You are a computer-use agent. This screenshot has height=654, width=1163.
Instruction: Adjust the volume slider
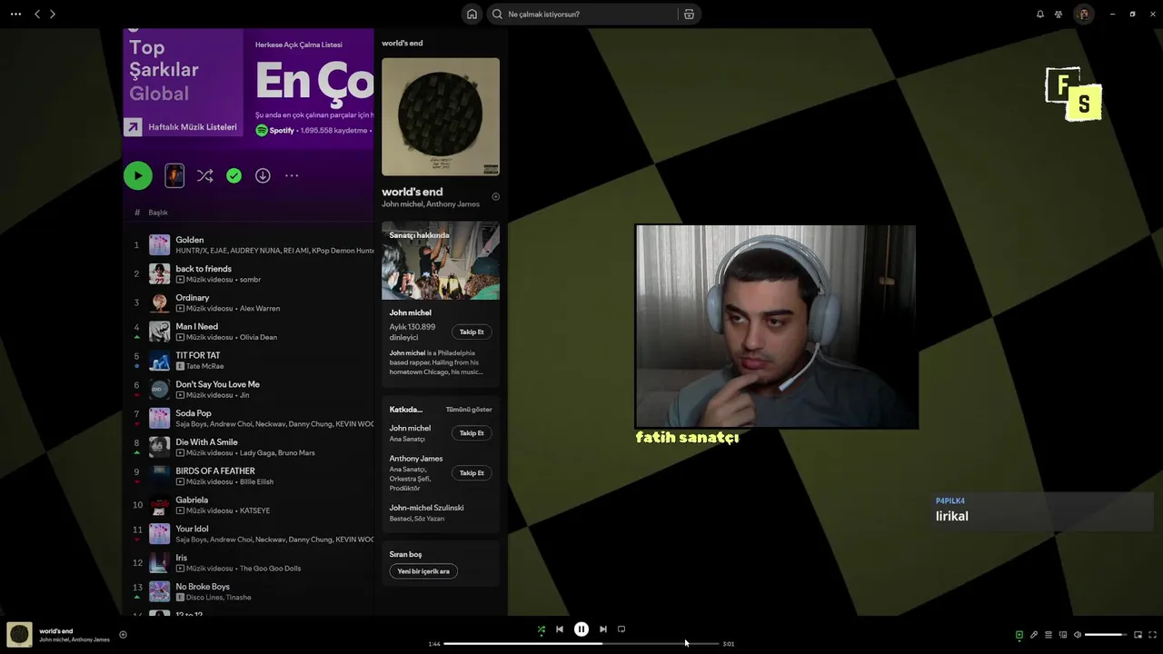[x=1106, y=635]
